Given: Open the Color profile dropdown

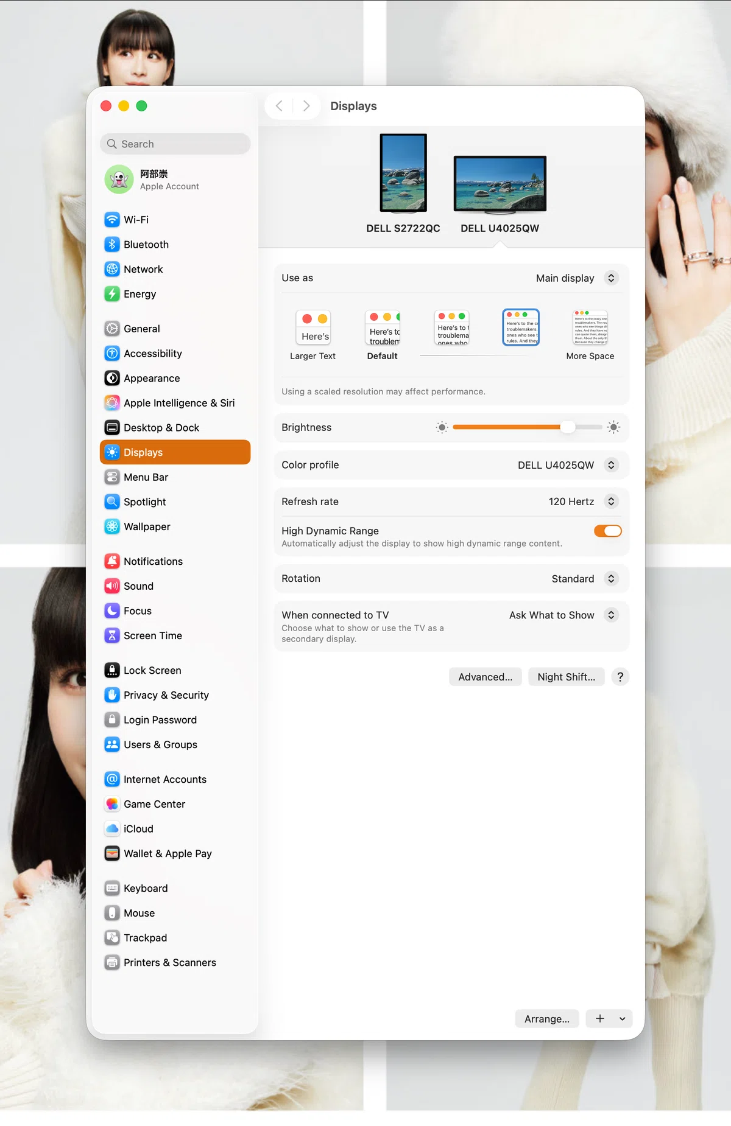Looking at the screenshot, I should click(611, 465).
